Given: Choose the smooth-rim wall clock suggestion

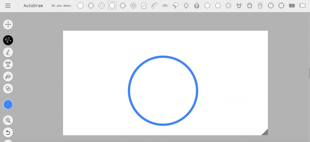Looking at the screenshot, I should [x=271, y=5].
